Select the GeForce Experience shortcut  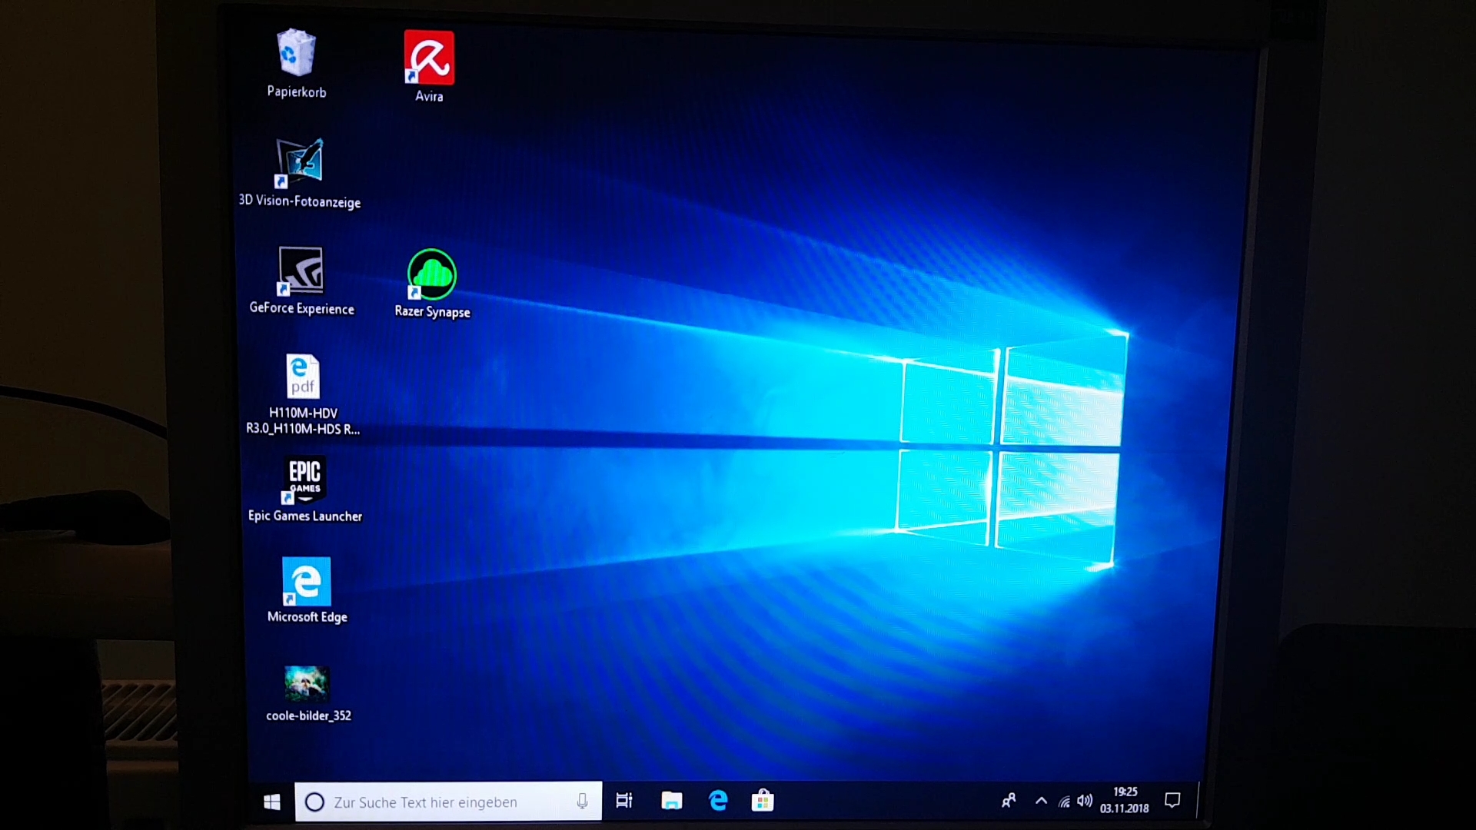click(x=301, y=271)
